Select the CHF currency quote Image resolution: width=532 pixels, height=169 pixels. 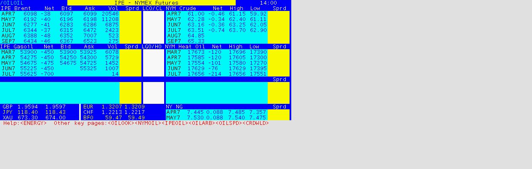[114, 112]
